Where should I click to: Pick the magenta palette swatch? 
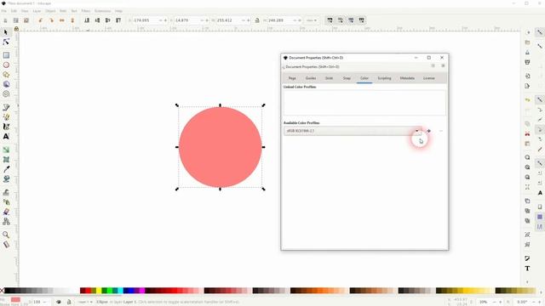[142, 291]
